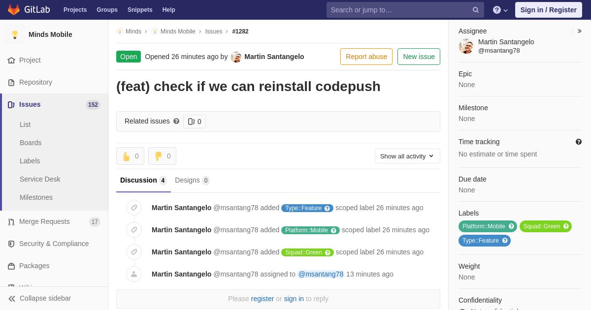
Task: Open Minds Mobile project avatar
Action: coord(15,34)
